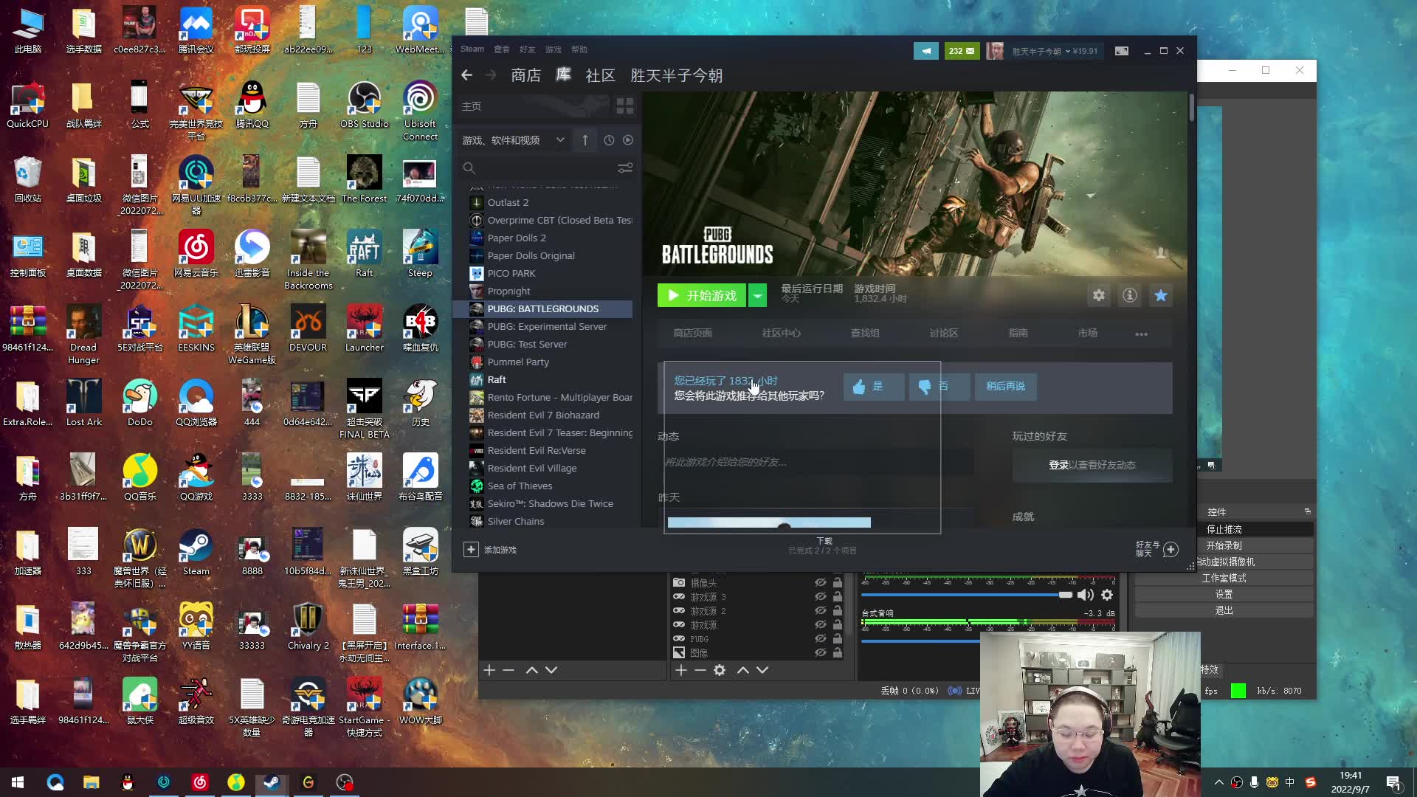The height and width of the screenshot is (797, 1417).
Task: Click 稍后再说 button
Action: pyautogui.click(x=1005, y=387)
